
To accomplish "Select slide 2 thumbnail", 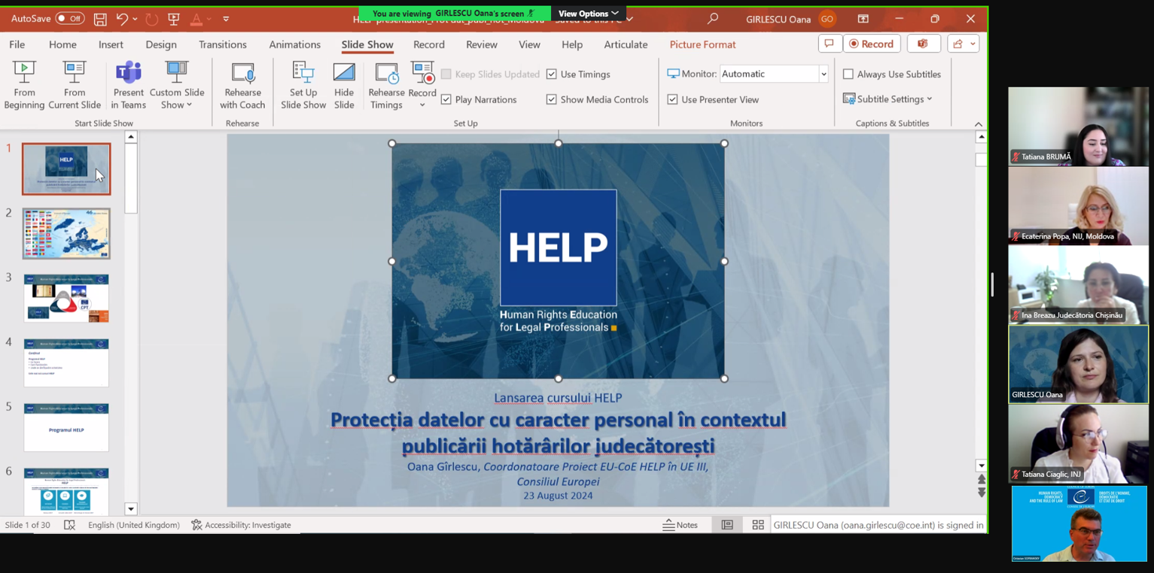I will (x=66, y=233).
